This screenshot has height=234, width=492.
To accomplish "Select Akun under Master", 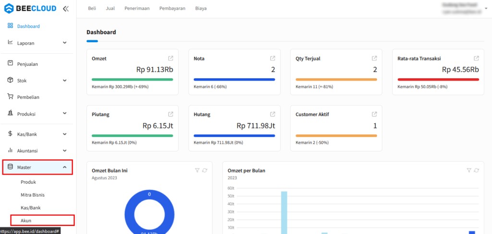I will point(26,221).
